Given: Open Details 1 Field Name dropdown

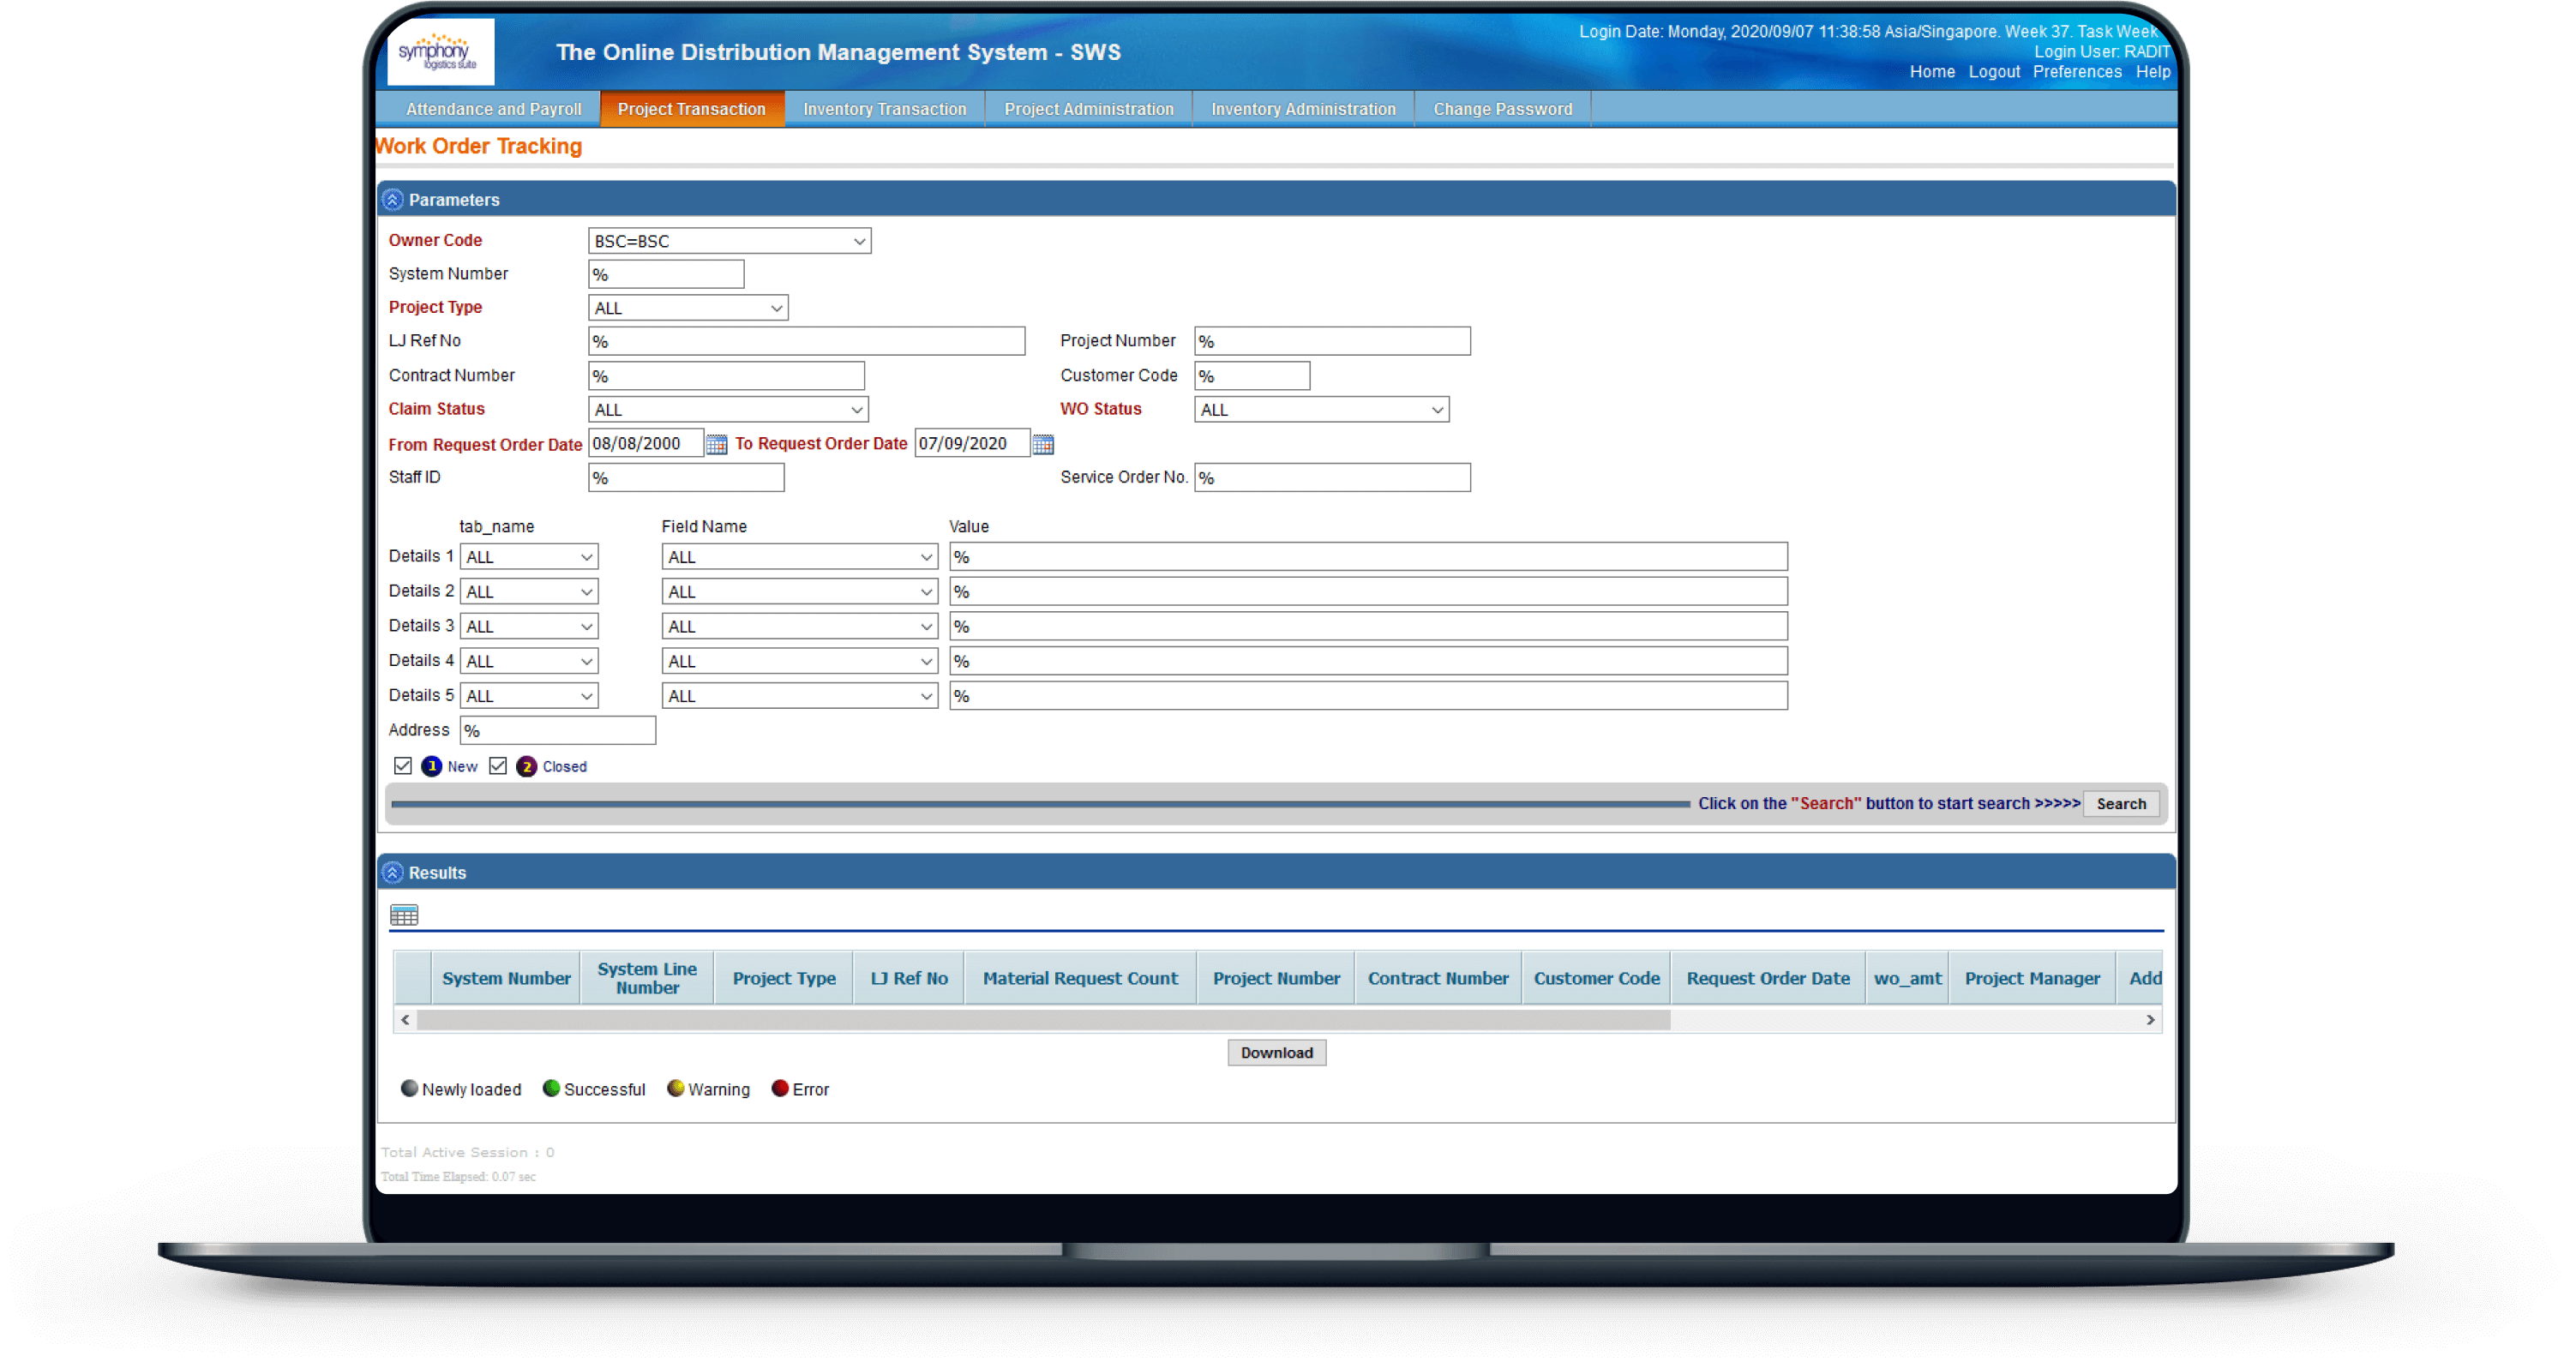Looking at the screenshot, I should click(799, 557).
